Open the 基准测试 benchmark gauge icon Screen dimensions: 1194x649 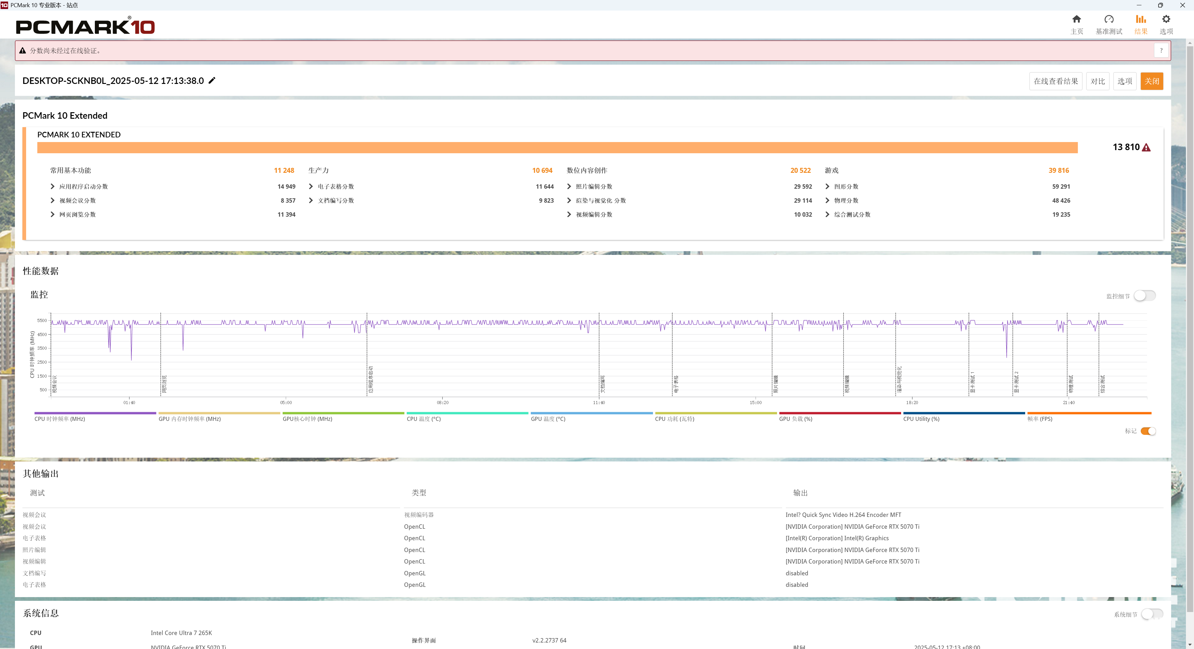(1109, 20)
